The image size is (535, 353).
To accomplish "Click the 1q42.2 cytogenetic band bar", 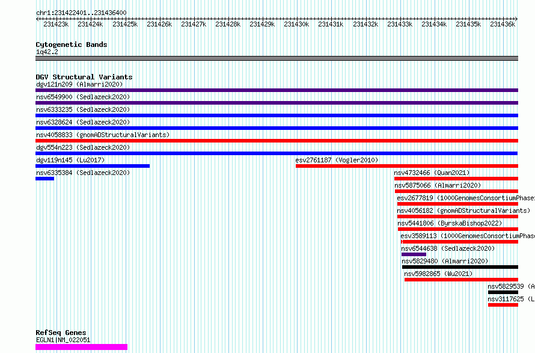I will [277, 58].
